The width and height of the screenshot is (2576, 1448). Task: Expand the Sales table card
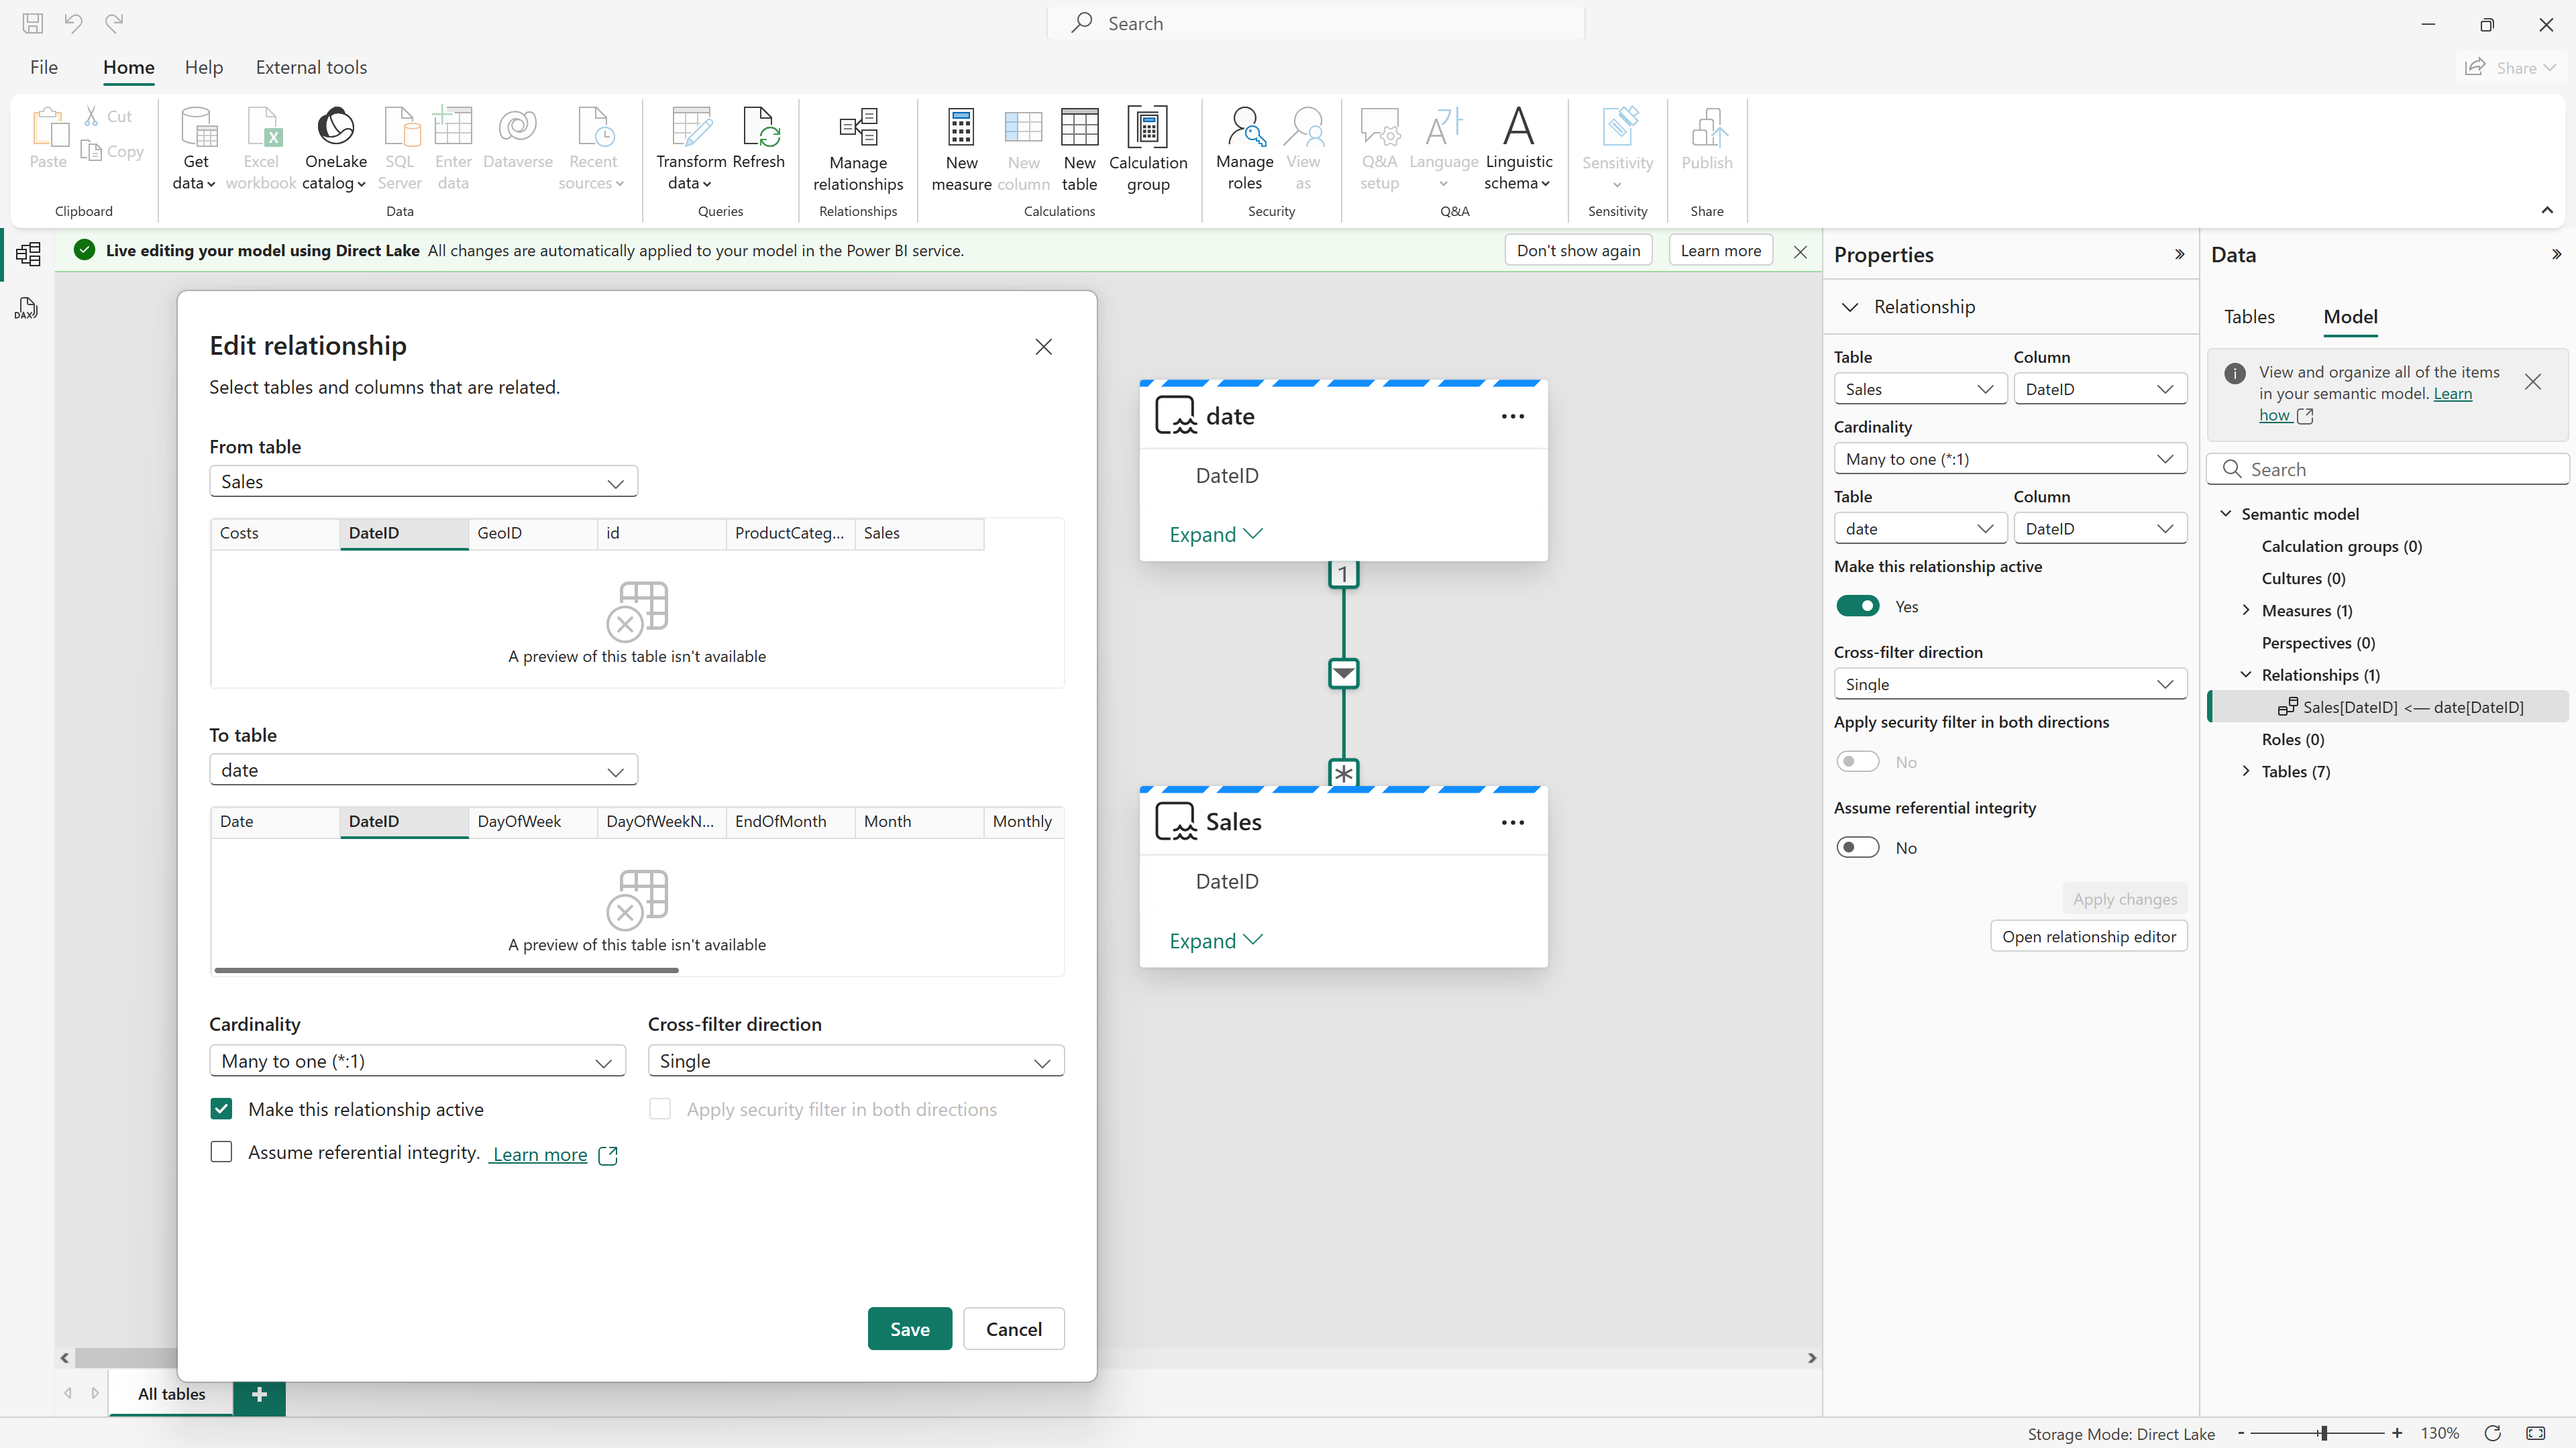click(x=1216, y=941)
